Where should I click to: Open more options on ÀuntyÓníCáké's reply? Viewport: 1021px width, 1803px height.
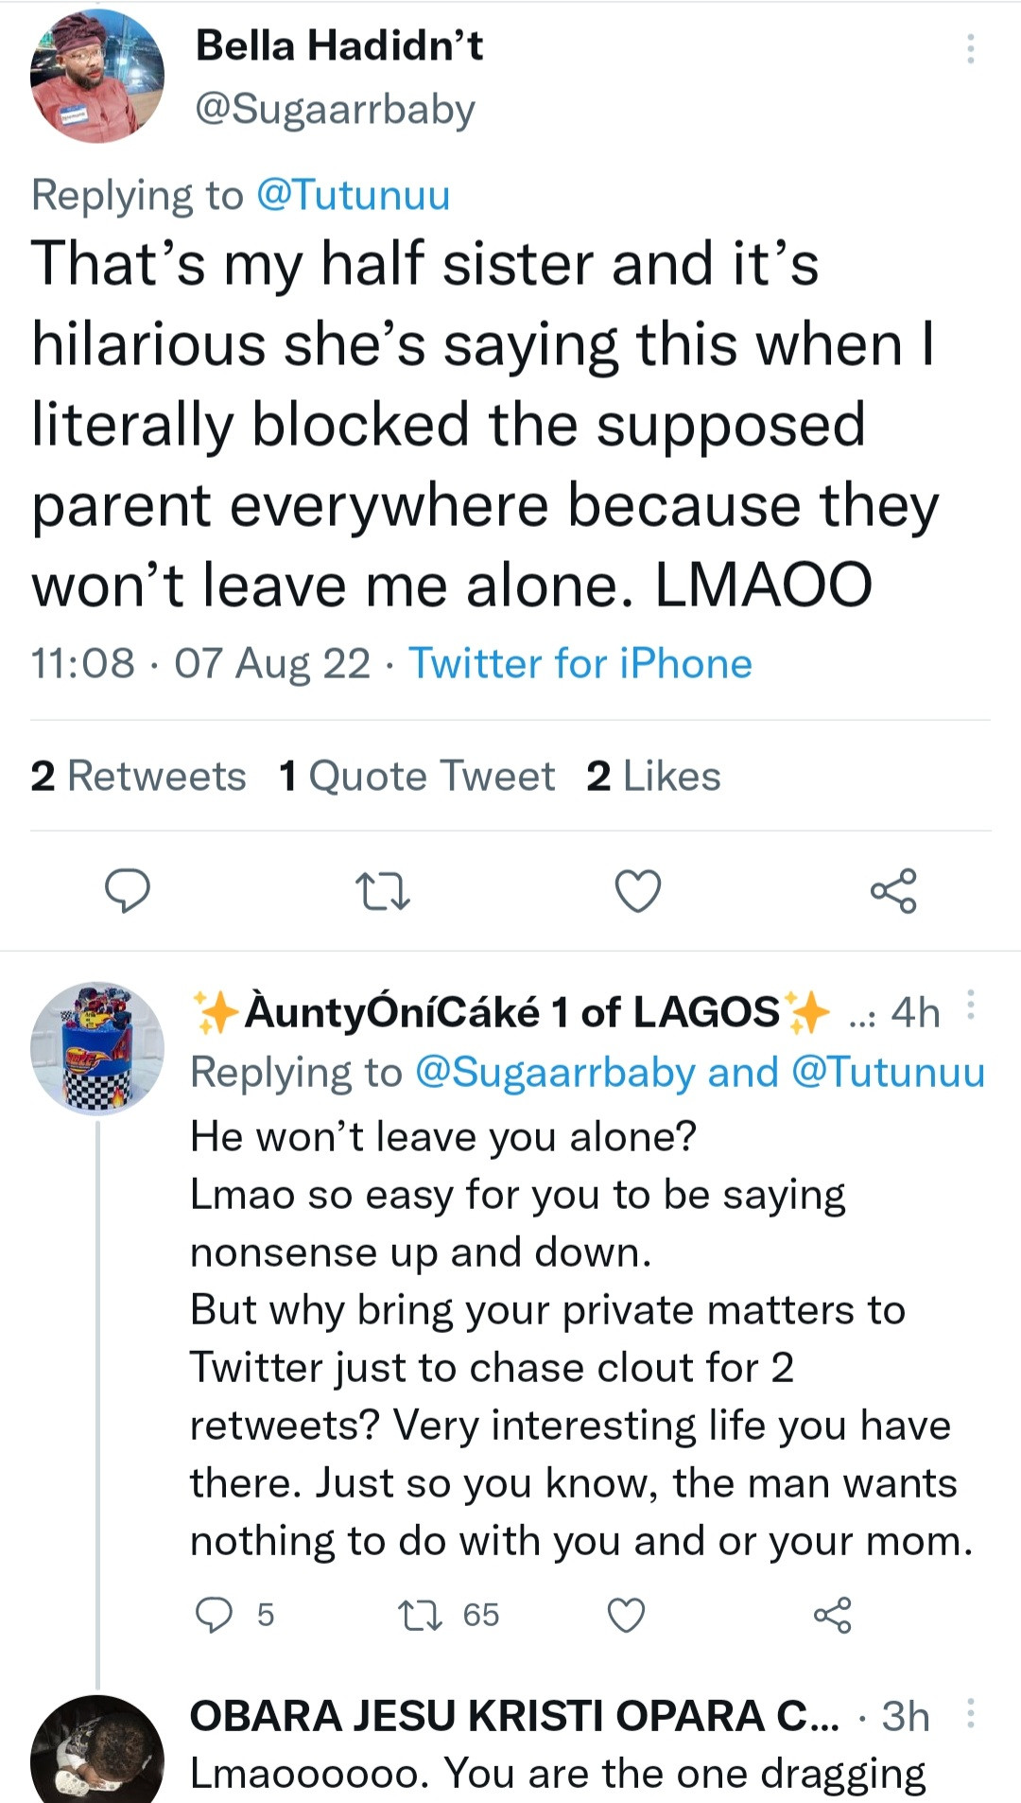[x=971, y=1006]
